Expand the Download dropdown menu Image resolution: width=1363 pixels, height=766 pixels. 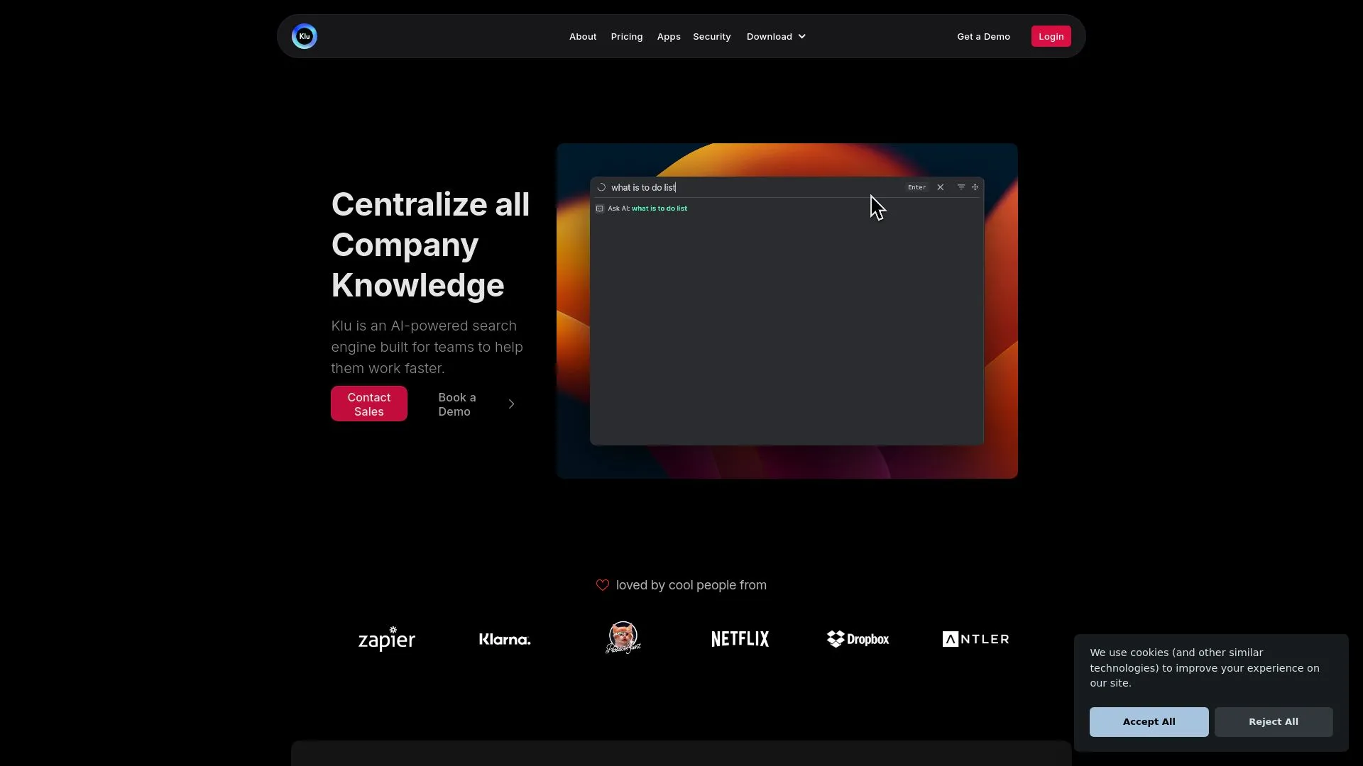[776, 36]
